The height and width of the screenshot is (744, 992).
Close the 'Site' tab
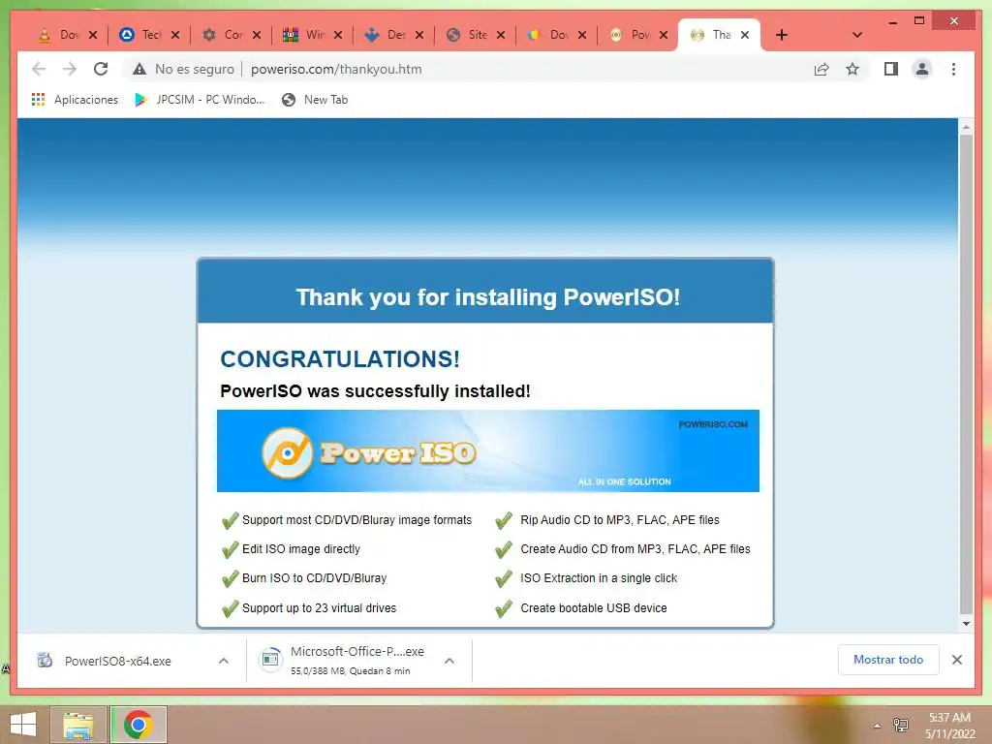click(x=501, y=35)
